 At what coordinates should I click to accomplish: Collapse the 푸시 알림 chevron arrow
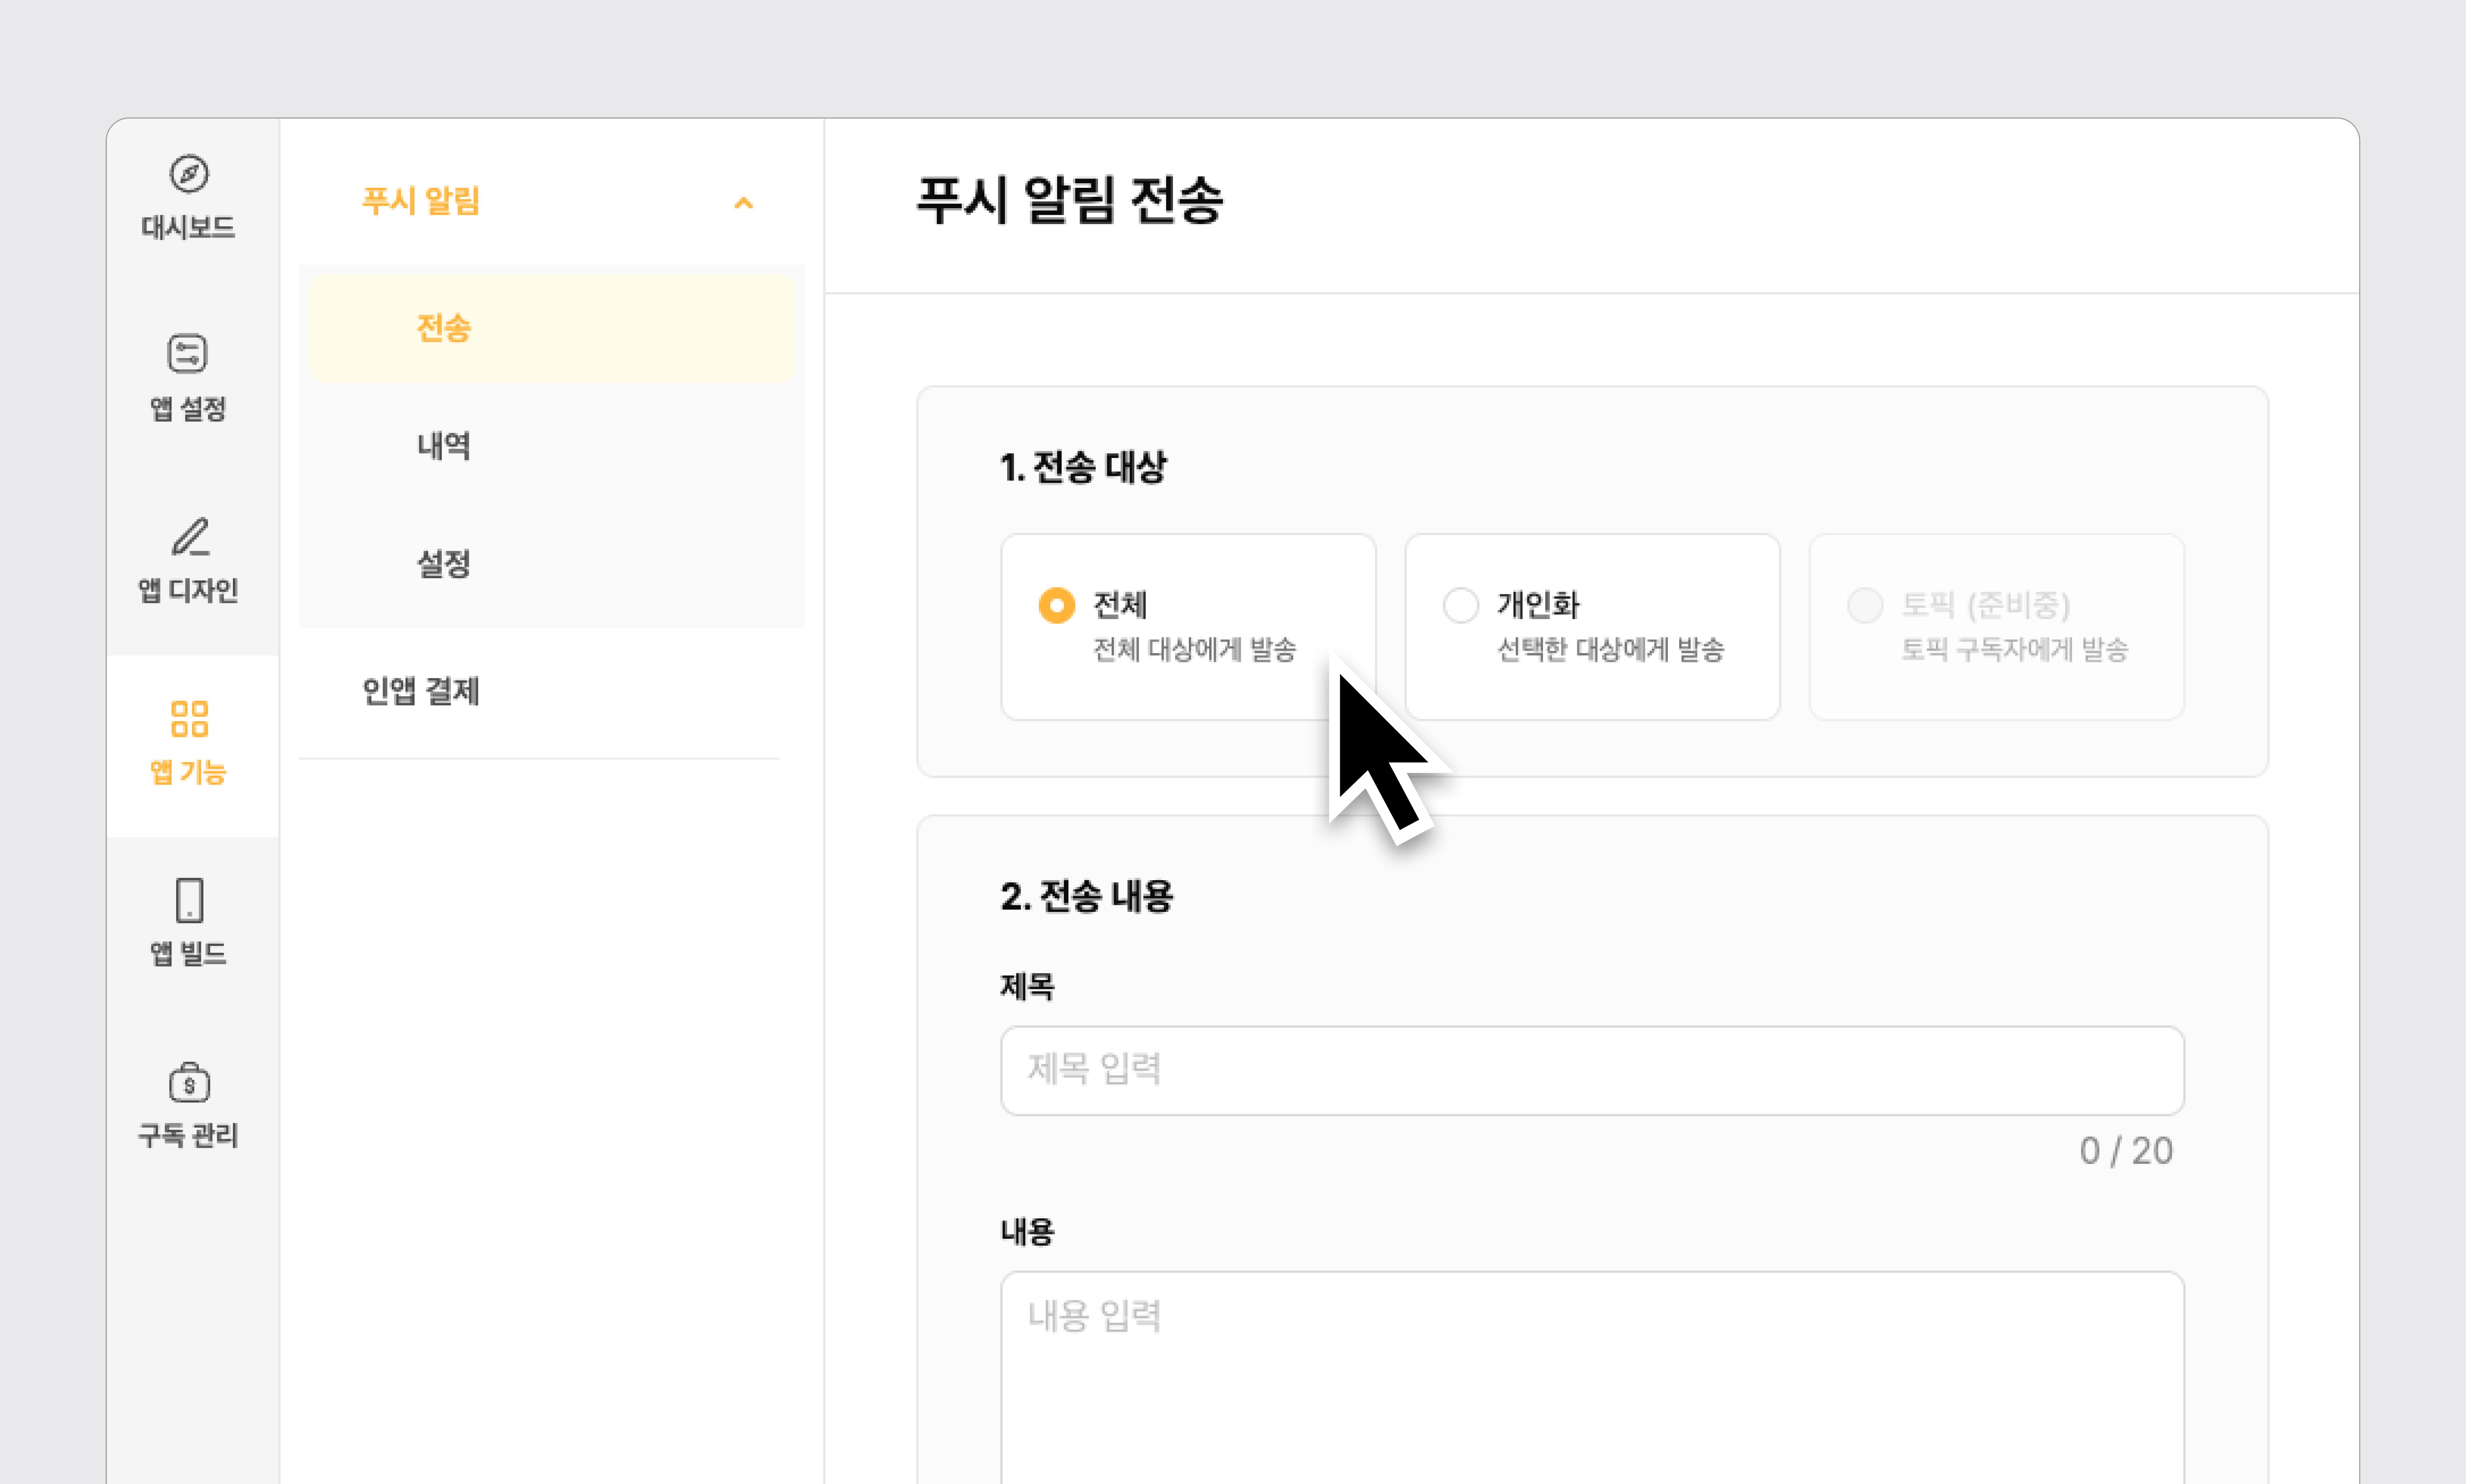point(743,203)
